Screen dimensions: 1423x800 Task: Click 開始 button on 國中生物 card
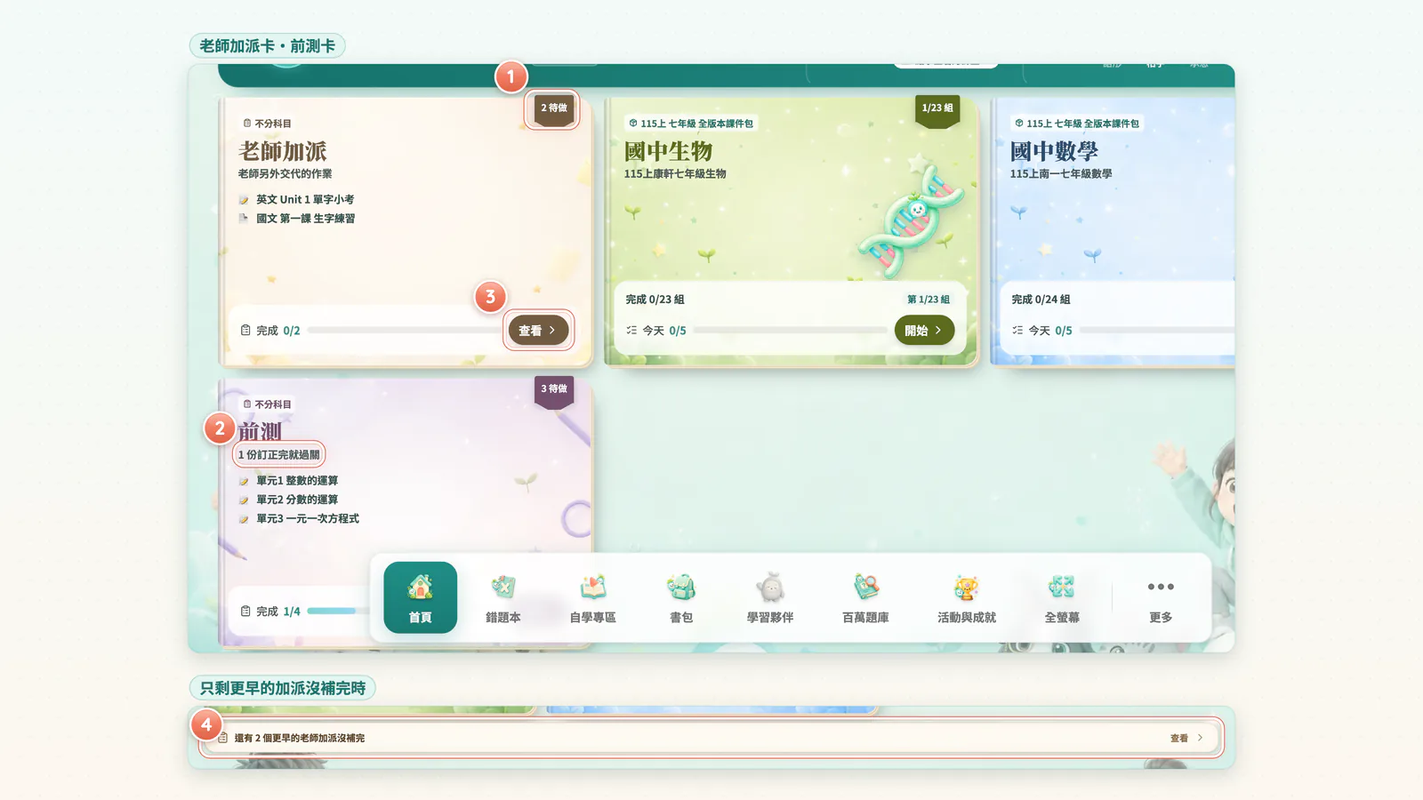pyautogui.click(x=924, y=330)
